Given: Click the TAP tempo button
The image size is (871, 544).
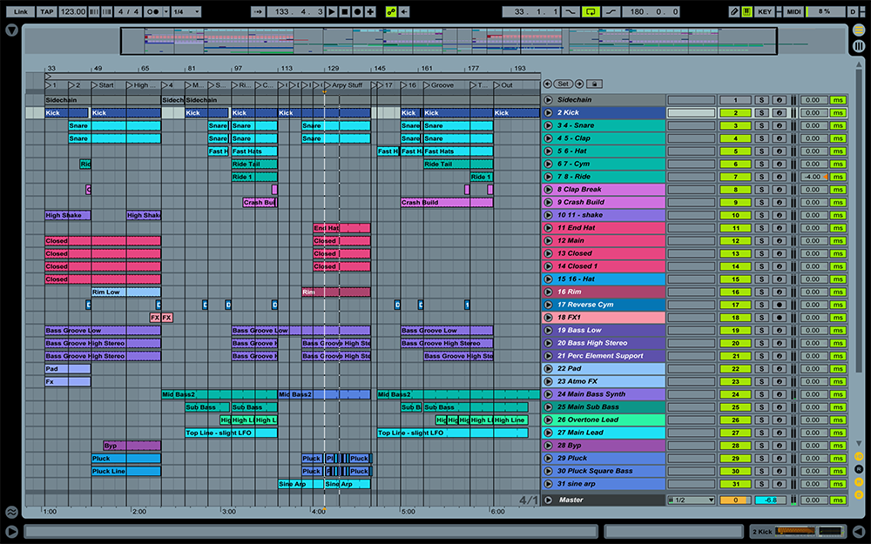Looking at the screenshot, I should pyautogui.click(x=47, y=11).
